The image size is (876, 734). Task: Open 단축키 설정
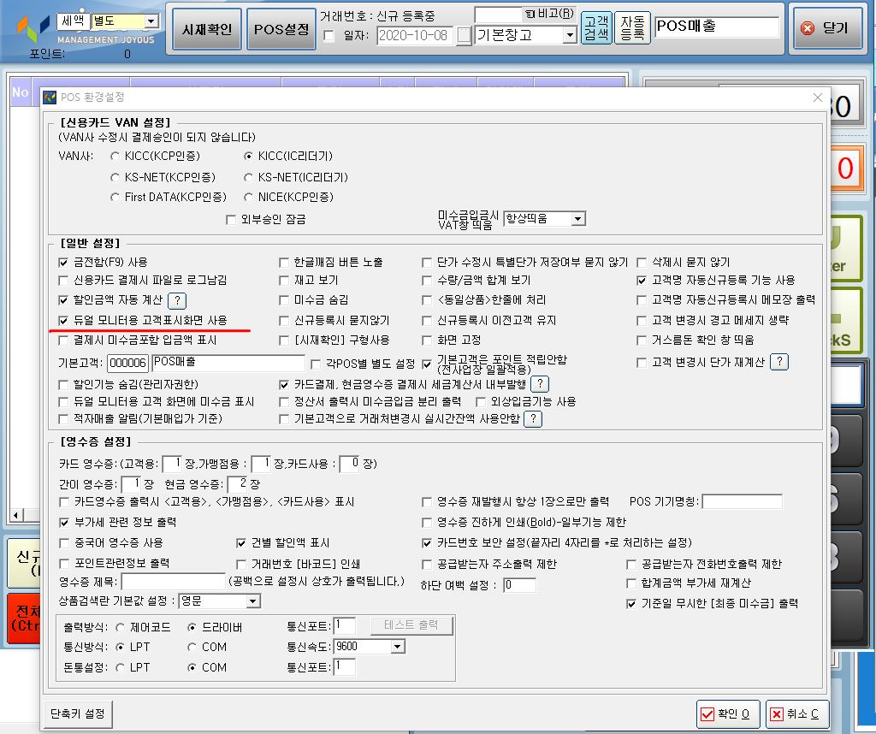coord(78,713)
